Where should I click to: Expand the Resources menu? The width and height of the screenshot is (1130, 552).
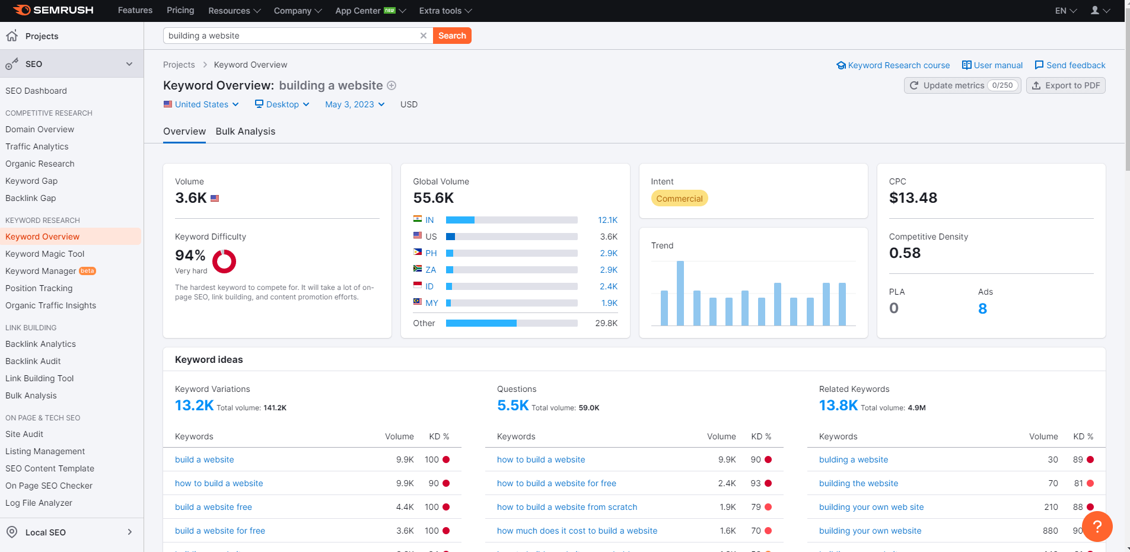point(234,11)
